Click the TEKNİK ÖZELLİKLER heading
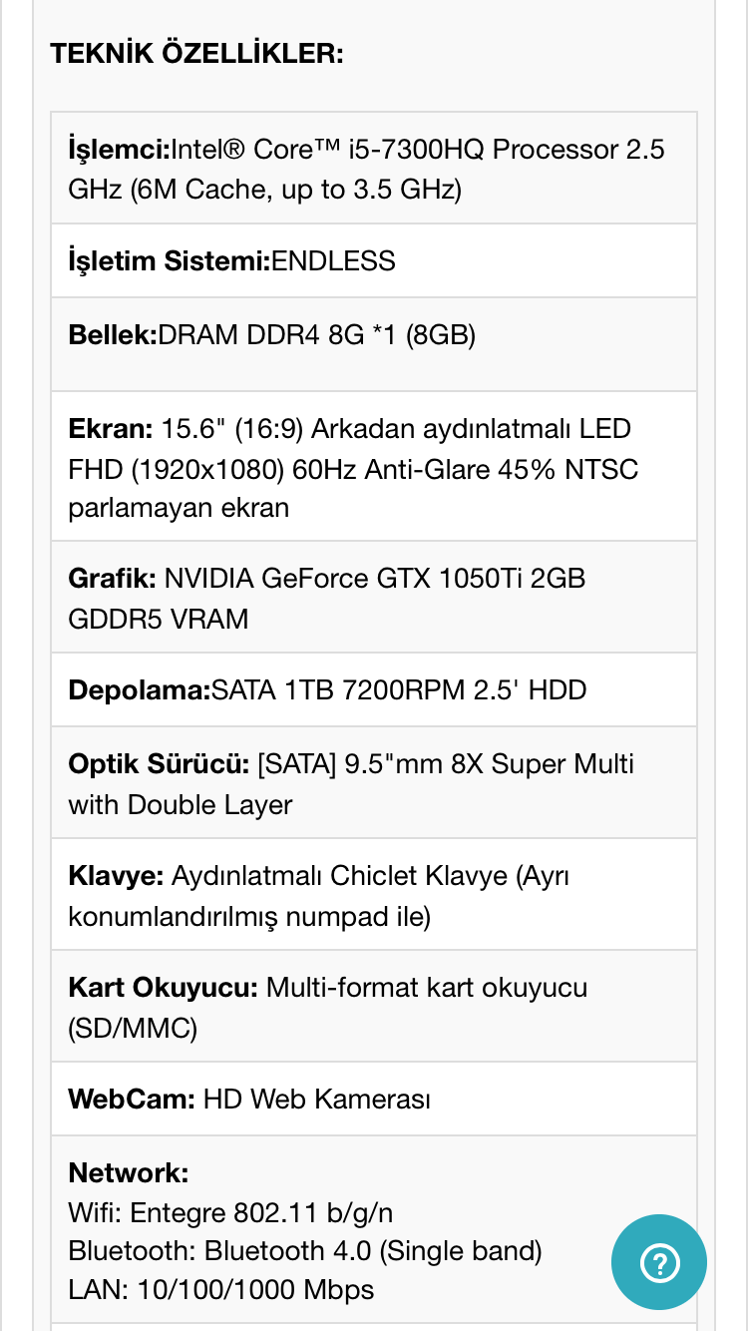 tap(195, 53)
